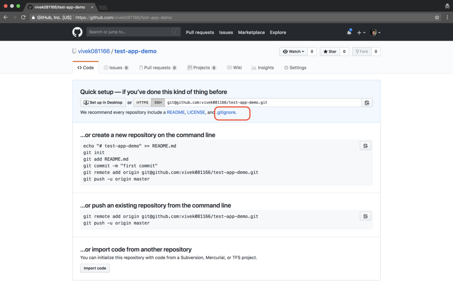Switch clone URL to HTTPS
This screenshot has height=283, width=453.
pos(142,103)
